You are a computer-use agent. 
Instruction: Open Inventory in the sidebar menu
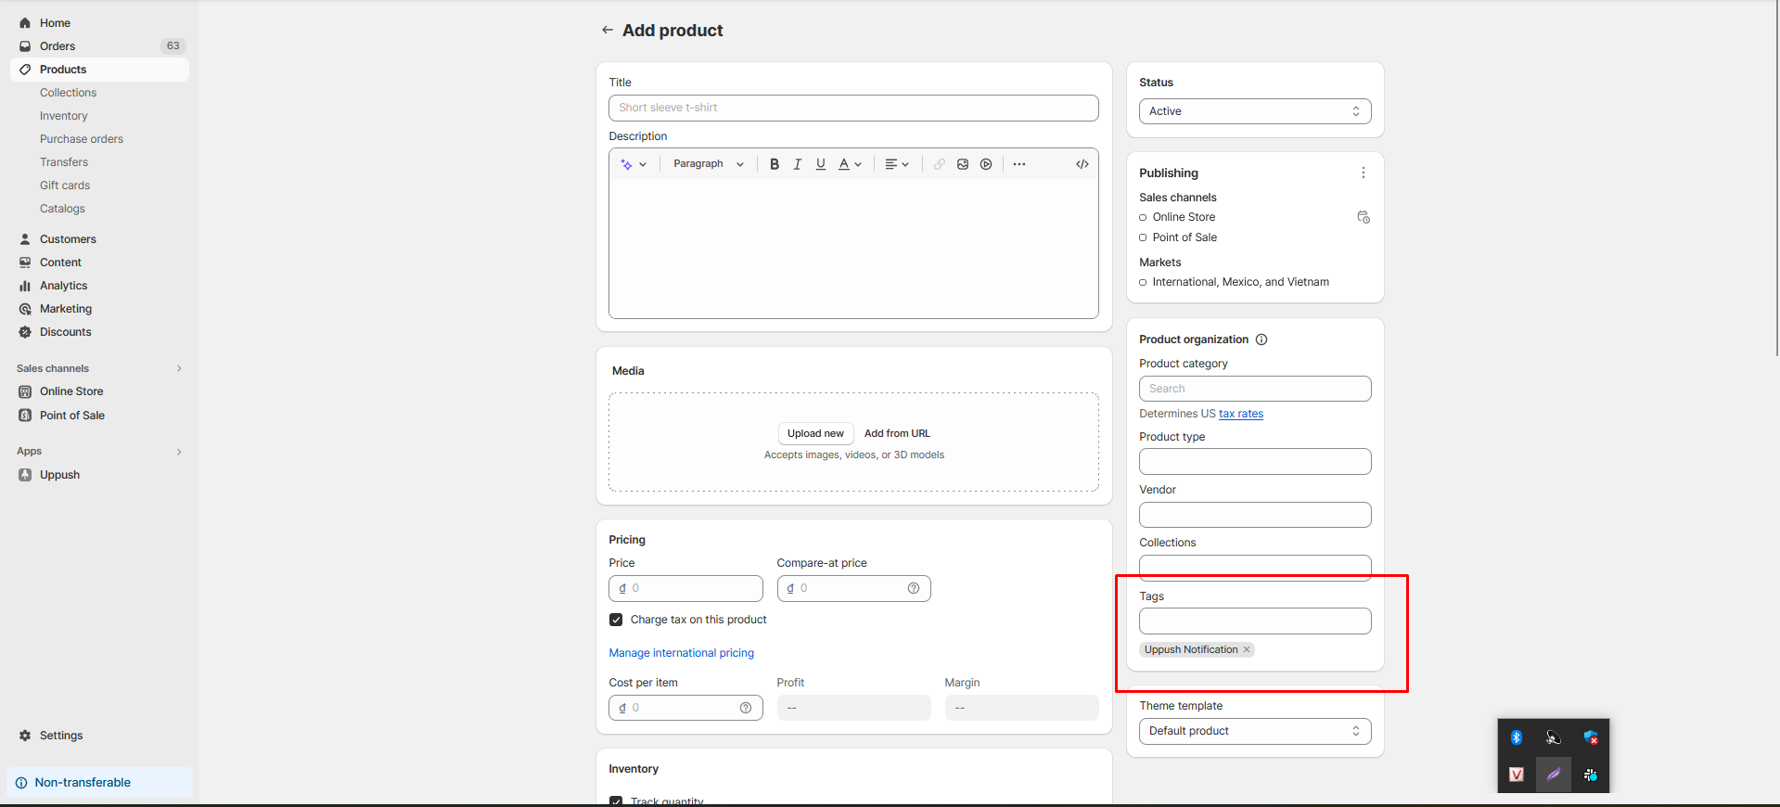point(63,116)
